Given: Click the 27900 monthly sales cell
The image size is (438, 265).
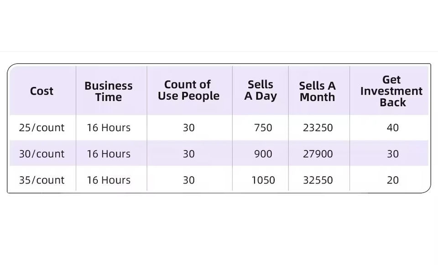Looking at the screenshot, I should point(318,154).
